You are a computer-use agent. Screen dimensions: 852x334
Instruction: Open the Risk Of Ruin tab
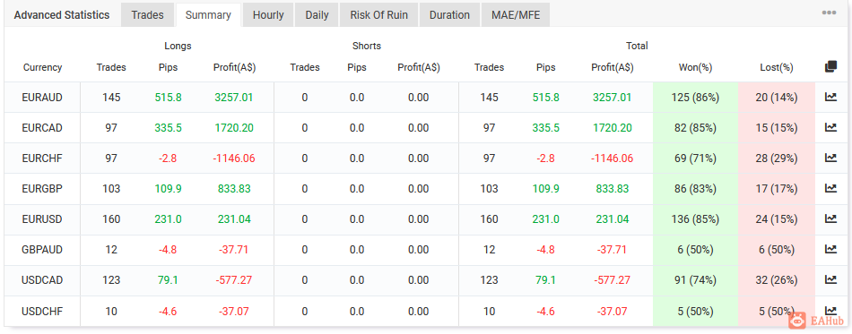[x=378, y=15]
